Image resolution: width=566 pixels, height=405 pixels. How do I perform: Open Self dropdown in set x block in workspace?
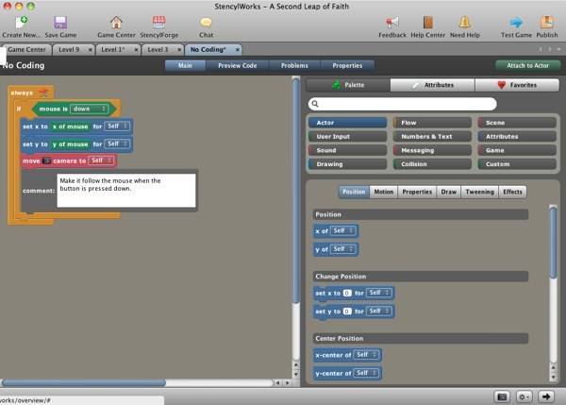point(117,127)
